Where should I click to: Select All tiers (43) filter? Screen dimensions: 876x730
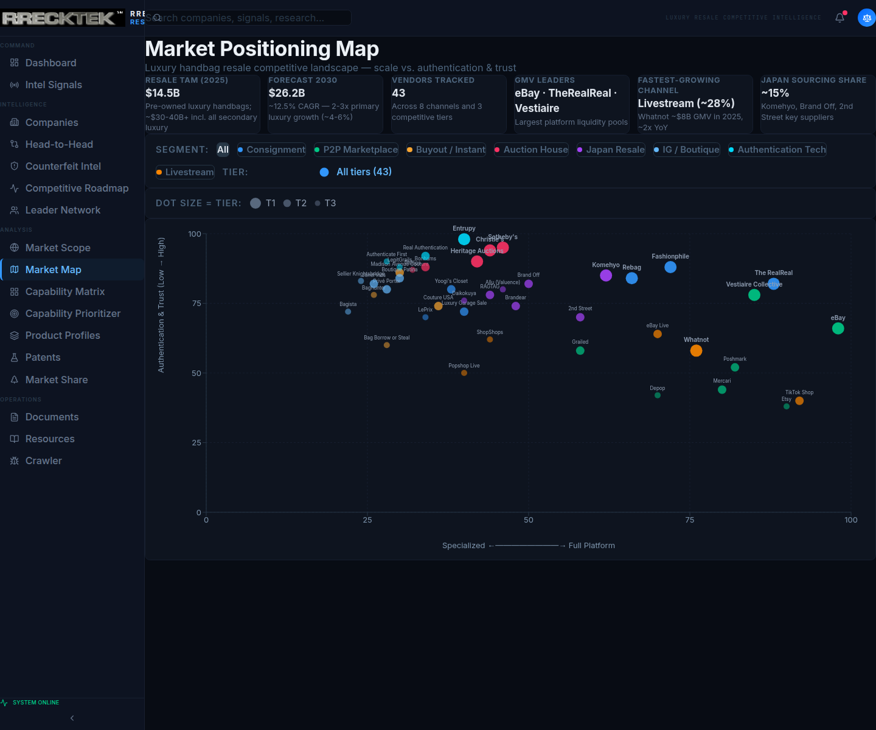pyautogui.click(x=356, y=172)
